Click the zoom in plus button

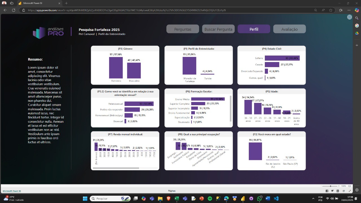[x=339, y=186]
